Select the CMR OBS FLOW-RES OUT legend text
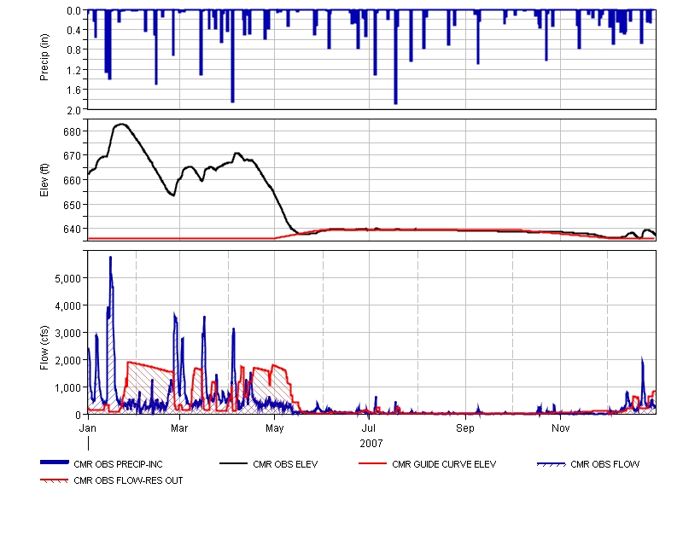The image size is (683, 535). point(128,480)
